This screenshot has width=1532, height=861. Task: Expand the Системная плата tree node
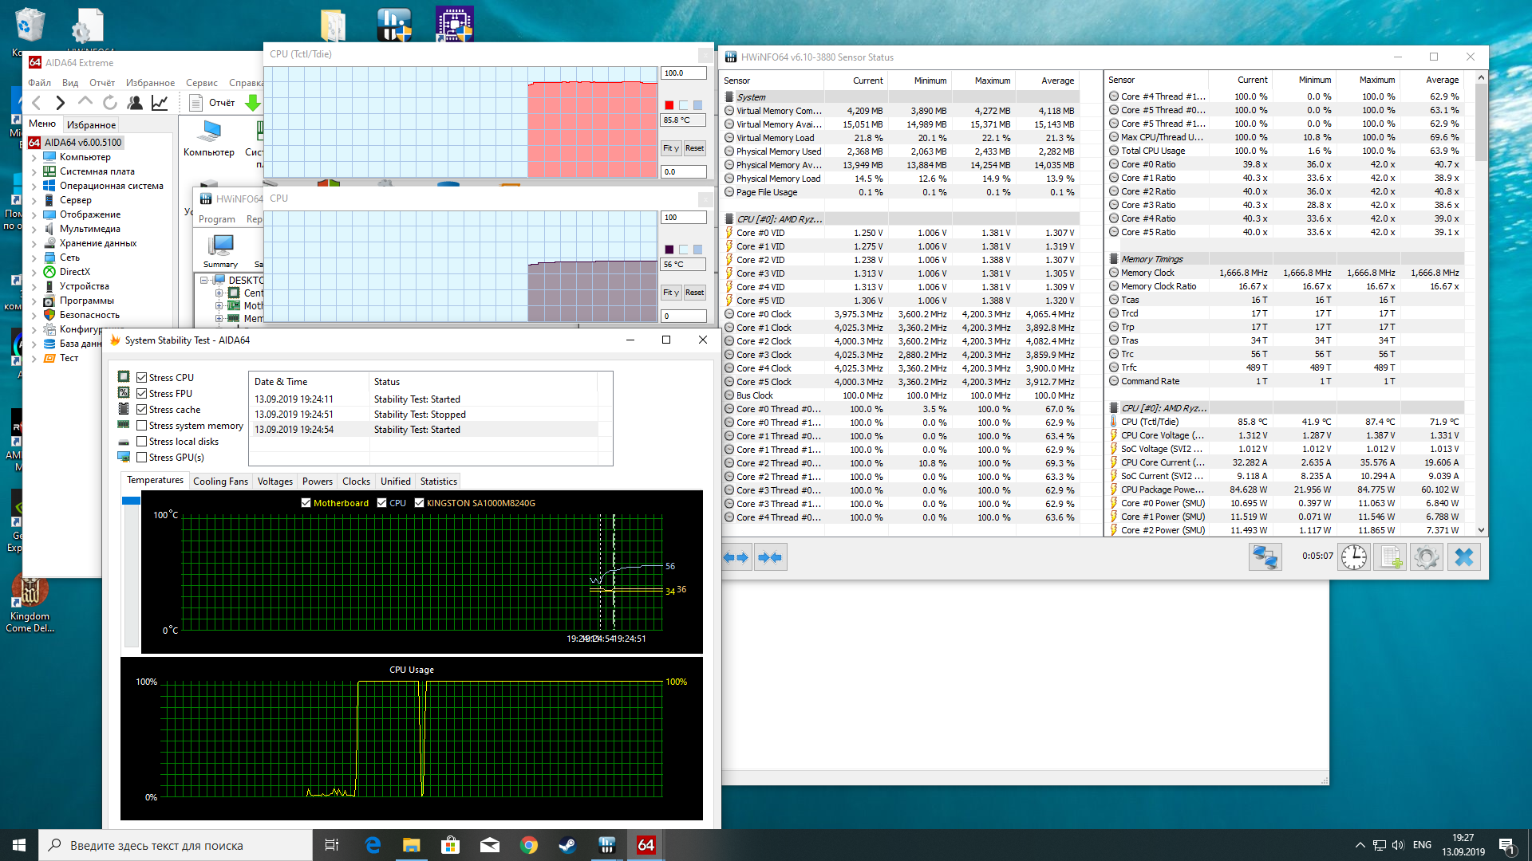pyautogui.click(x=34, y=172)
